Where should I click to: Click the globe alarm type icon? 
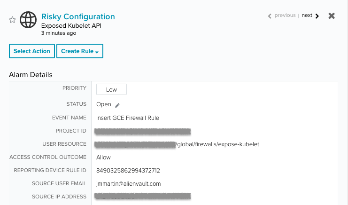28,20
